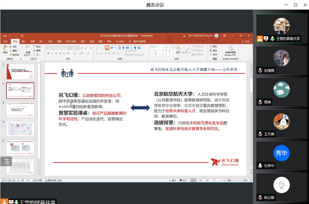Viewport: 309px width, 204px height.
Task: Click the 备注 notes button in status bar
Action: coord(172,180)
